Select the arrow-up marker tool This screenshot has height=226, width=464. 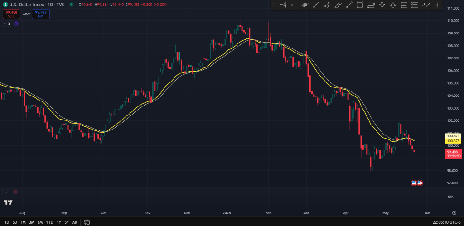coord(393,5)
